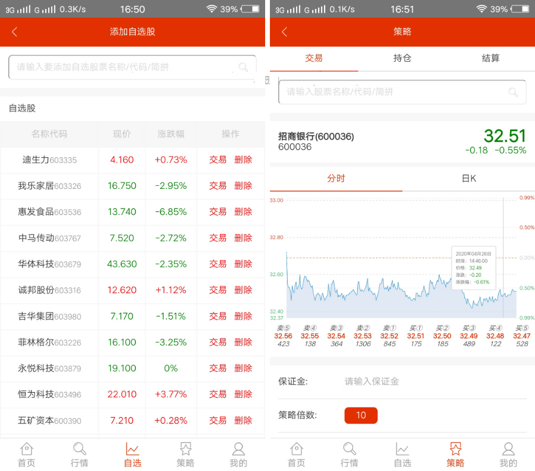Switch to 持仓 tab

[x=402, y=58]
